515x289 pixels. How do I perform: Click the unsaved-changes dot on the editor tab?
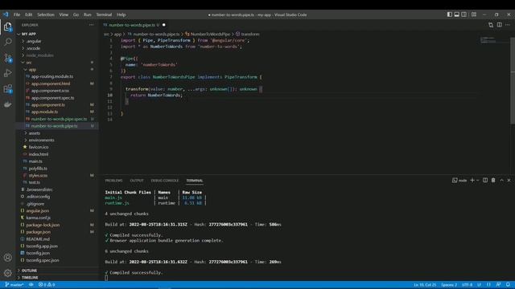(163, 25)
